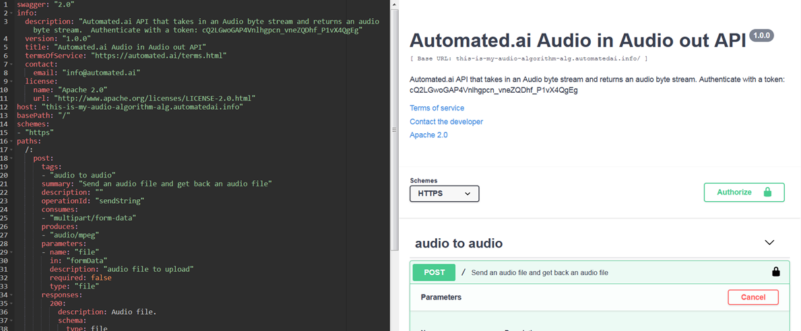Fold the 'paths:' block at line 16
The width and height of the screenshot is (801, 331).
pos(12,141)
